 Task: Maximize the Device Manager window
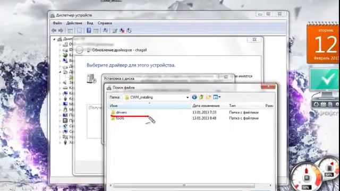(x=268, y=14)
